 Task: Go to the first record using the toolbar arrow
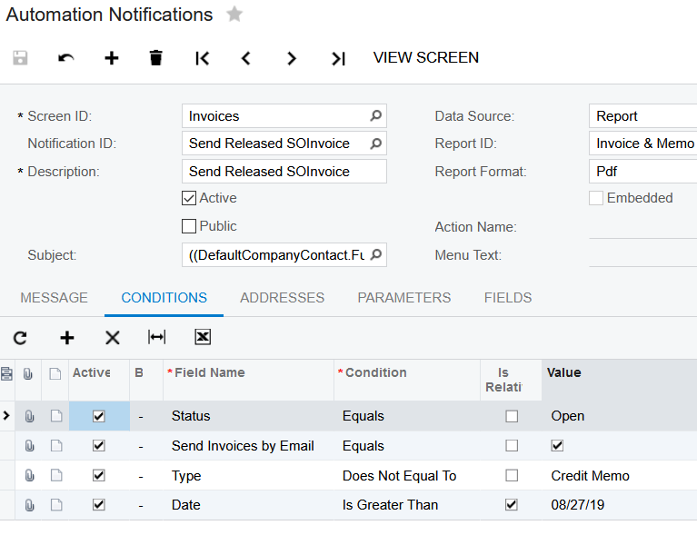click(x=202, y=58)
